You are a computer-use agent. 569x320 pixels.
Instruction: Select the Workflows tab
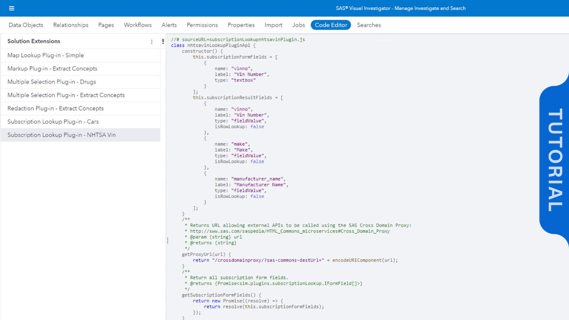pyautogui.click(x=138, y=25)
